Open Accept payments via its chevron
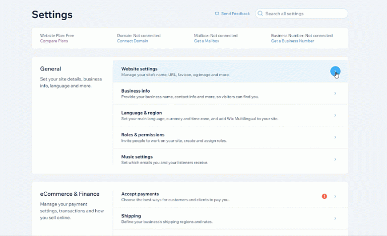The image size is (387, 236). [x=335, y=196]
